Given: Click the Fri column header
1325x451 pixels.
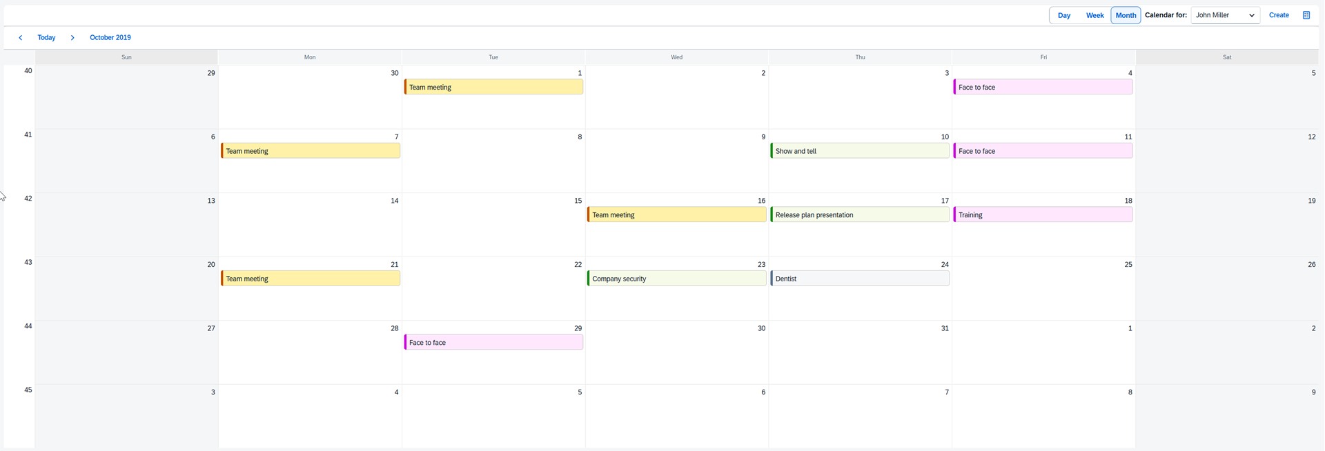Looking at the screenshot, I should click(1043, 57).
